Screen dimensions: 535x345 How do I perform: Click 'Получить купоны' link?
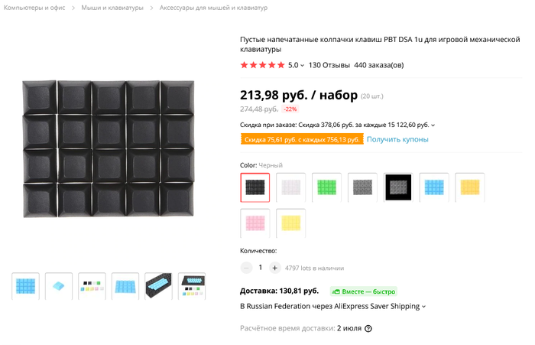[397, 139]
